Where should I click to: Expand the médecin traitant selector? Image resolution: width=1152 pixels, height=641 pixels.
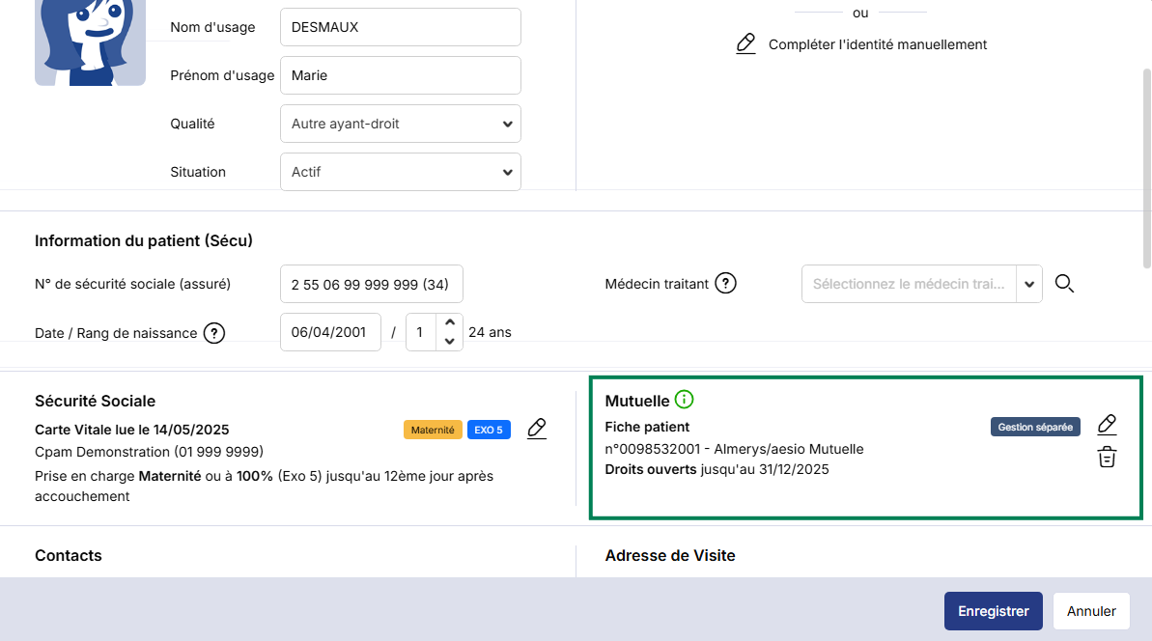[1029, 284]
